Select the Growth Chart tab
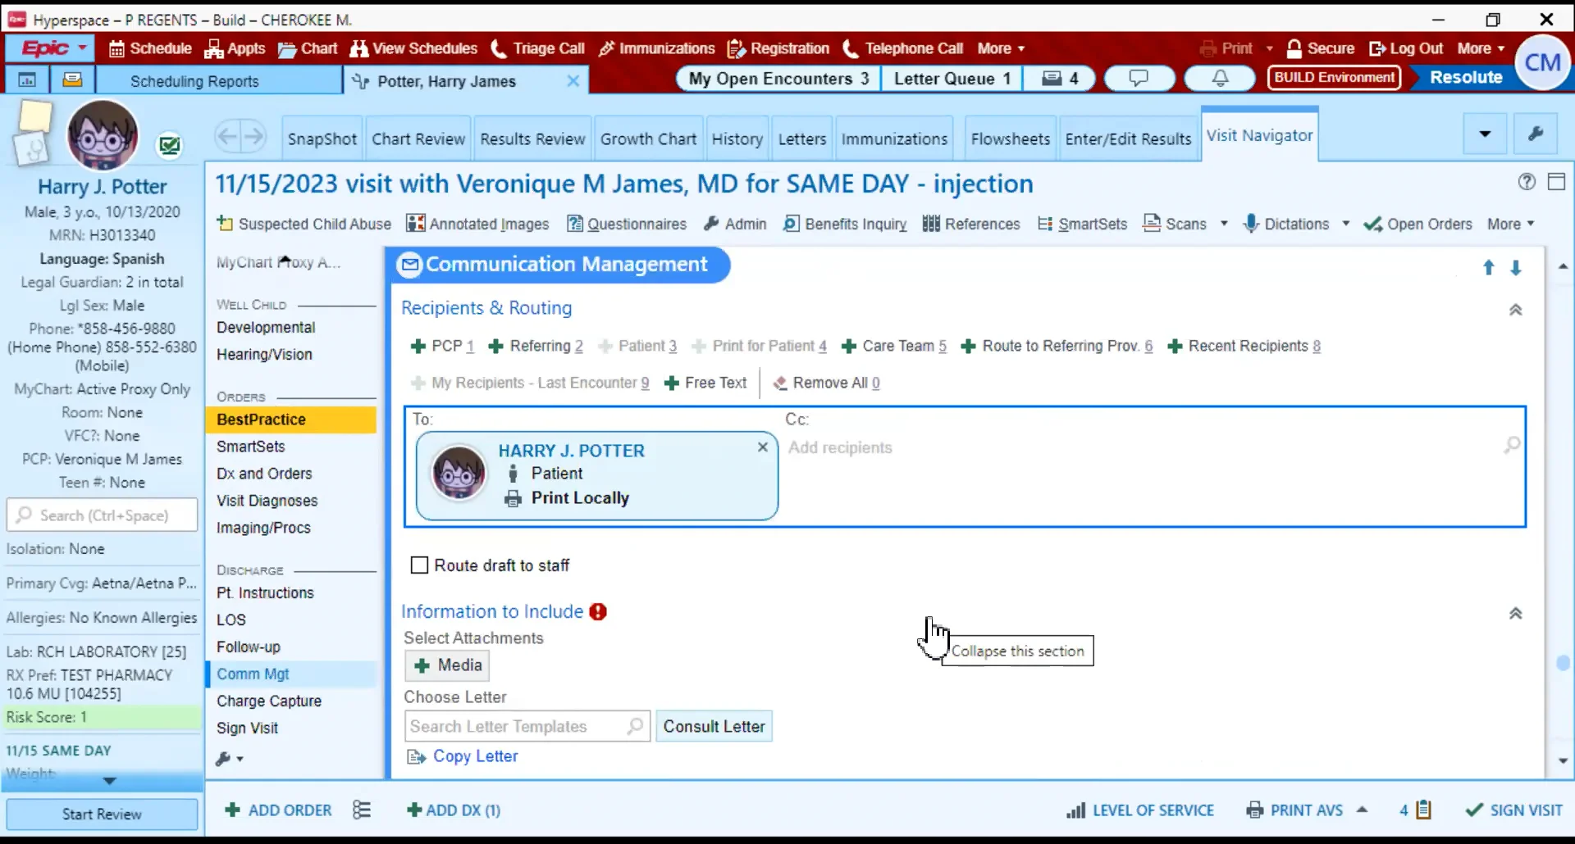 point(649,138)
